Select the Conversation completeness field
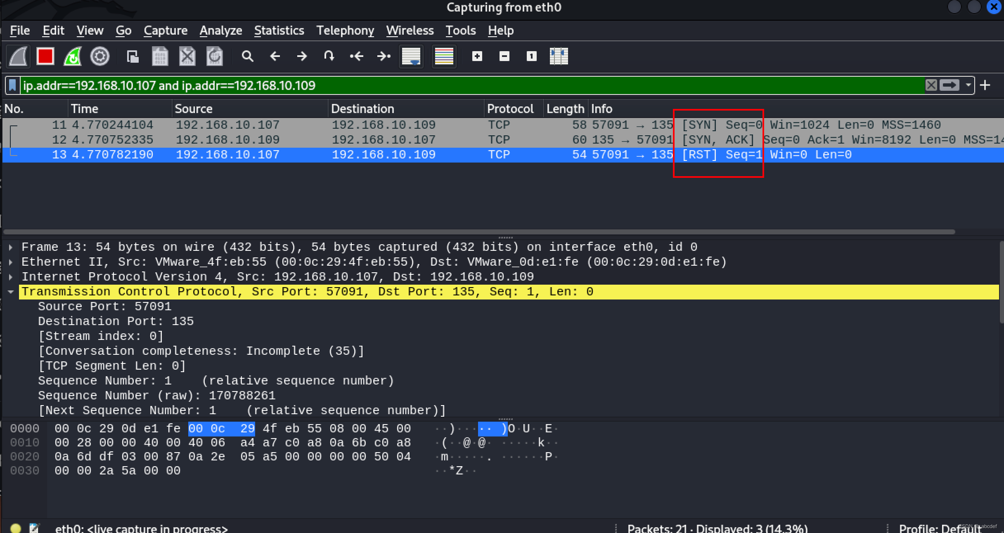 point(201,351)
